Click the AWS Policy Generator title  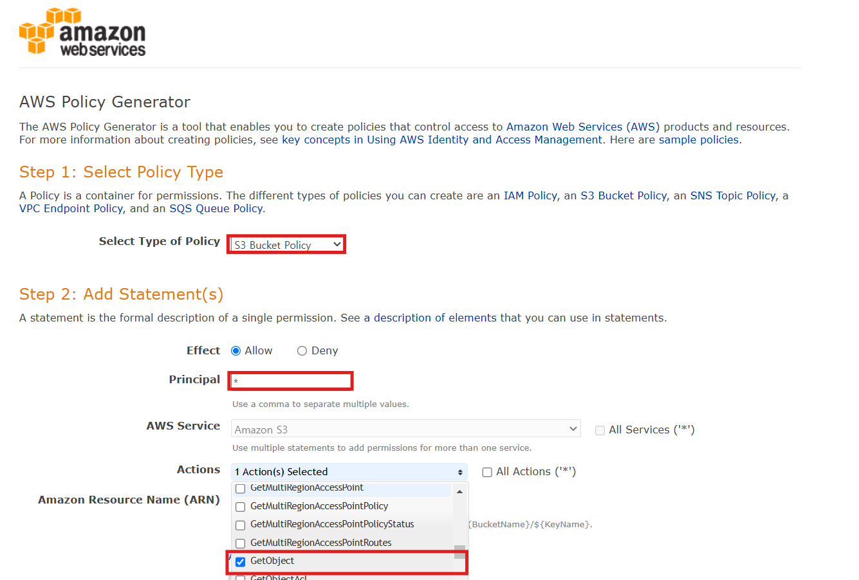[x=105, y=102]
